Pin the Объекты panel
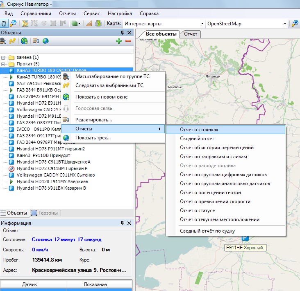 (122, 33)
